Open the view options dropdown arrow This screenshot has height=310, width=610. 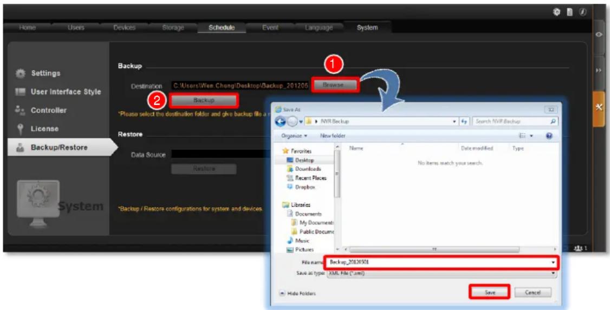531,136
